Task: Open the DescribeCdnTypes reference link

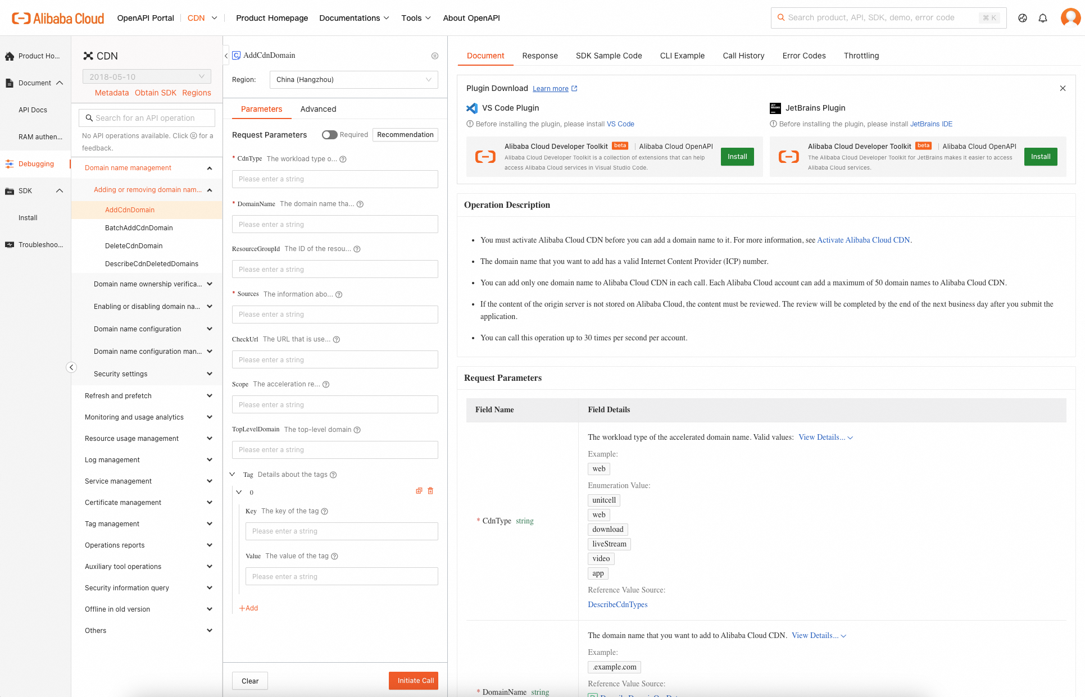Action: coord(618,604)
